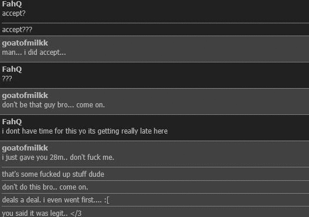The height and width of the screenshot is (217, 309).
Task: Open goatofmilkk's profile above "man... i did accept..."
Action: coord(25,43)
